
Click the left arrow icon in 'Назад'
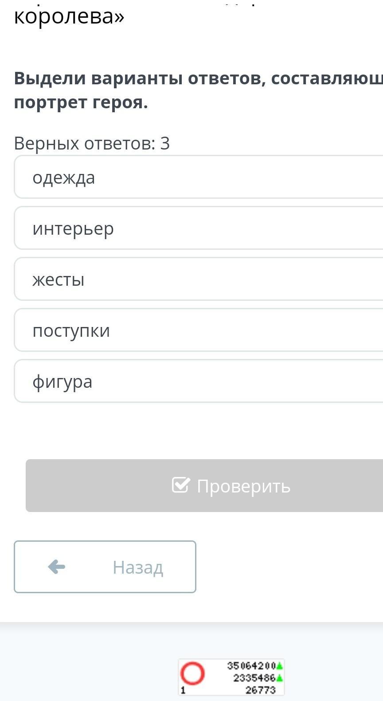pos(57,567)
